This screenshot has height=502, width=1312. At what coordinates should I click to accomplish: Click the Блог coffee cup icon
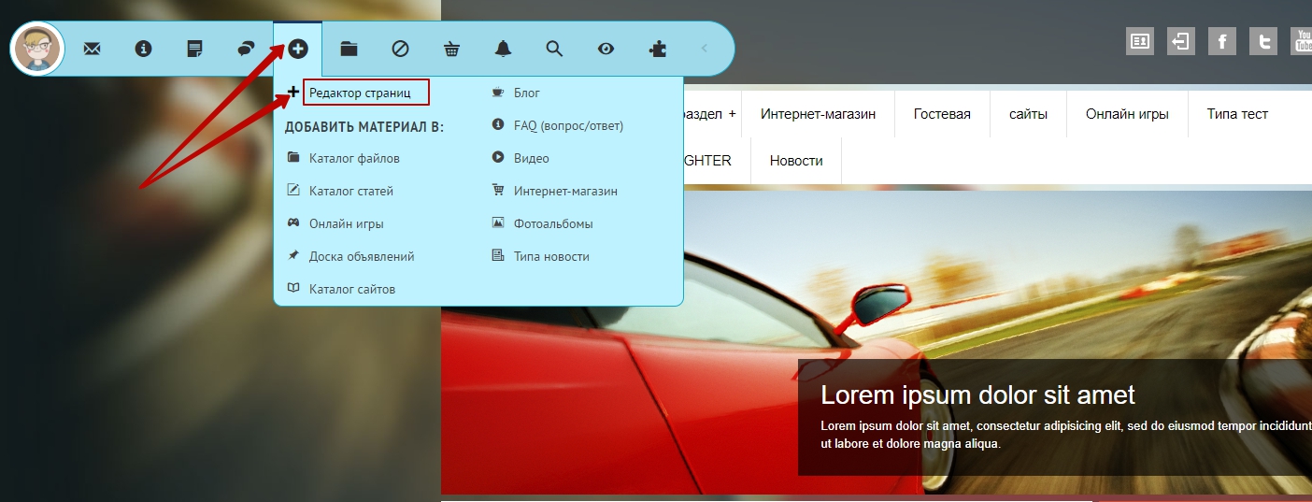(498, 92)
